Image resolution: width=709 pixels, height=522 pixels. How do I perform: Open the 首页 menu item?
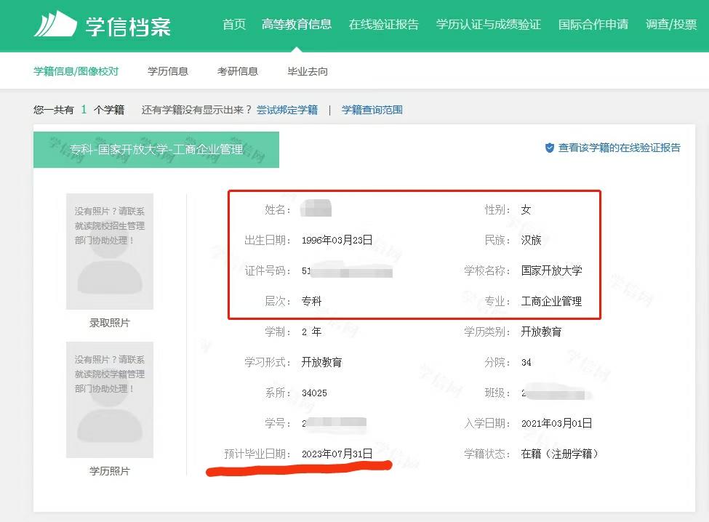(x=233, y=24)
